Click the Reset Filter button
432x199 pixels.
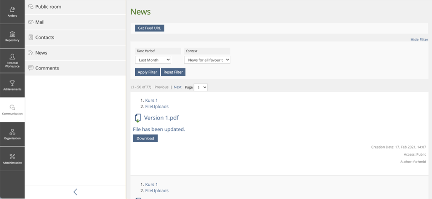(x=173, y=72)
